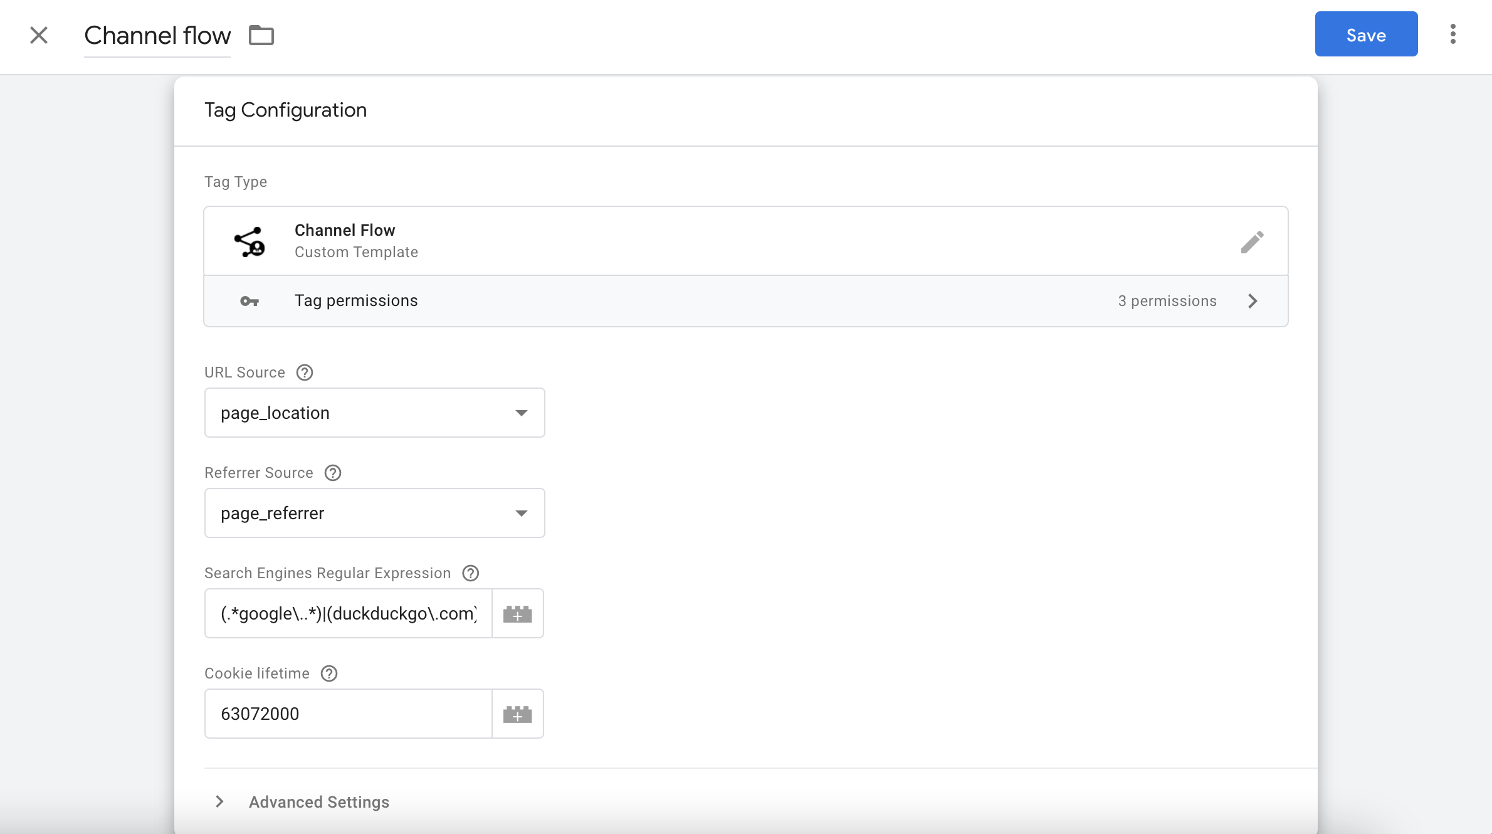This screenshot has height=834, width=1492.
Task: Insert variable into Cookie lifetime field
Action: tap(518, 714)
